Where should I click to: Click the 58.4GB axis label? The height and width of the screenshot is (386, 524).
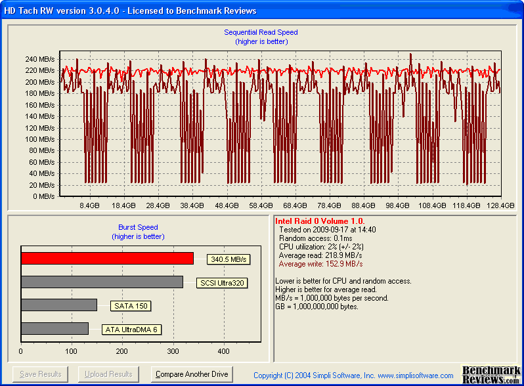coord(261,205)
